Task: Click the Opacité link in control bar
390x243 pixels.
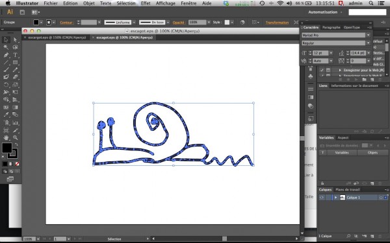Action: 179,23
